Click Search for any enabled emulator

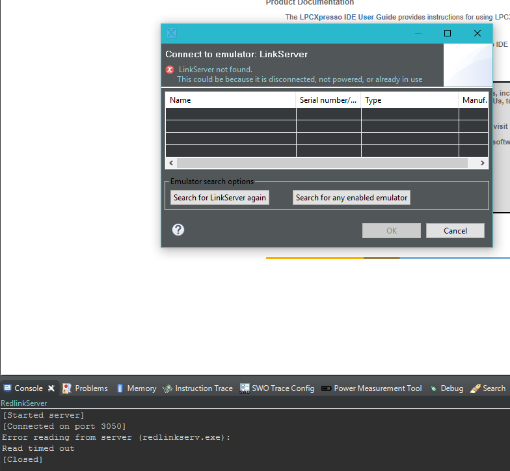(351, 198)
